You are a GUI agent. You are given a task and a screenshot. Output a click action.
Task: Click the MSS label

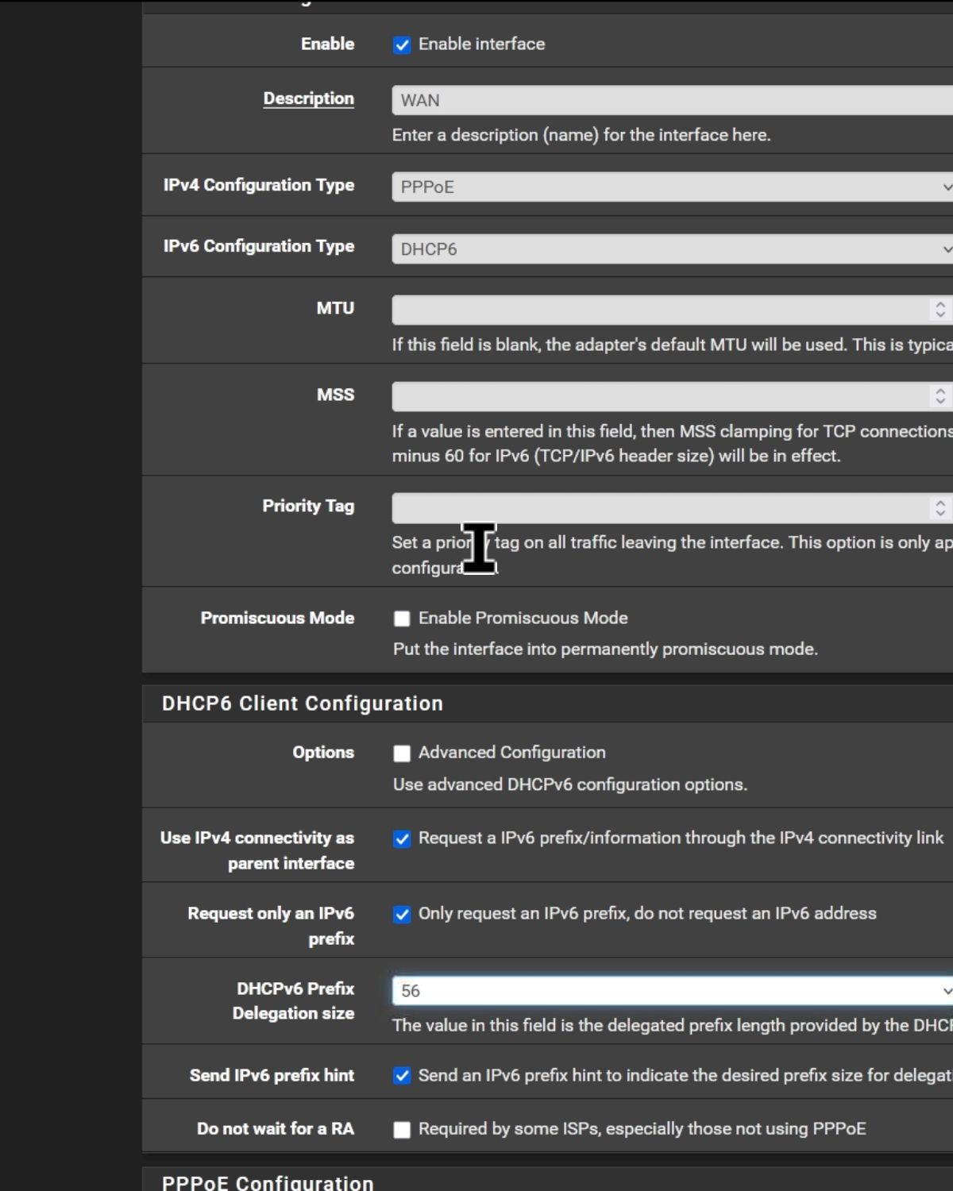coord(335,395)
